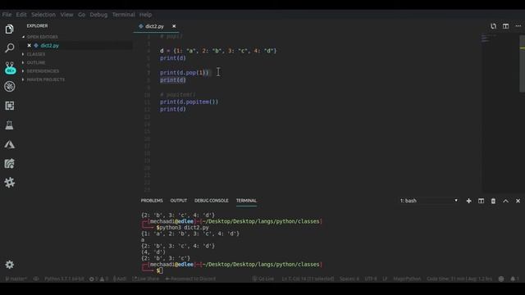This screenshot has width=525, height=295.
Task: Maximize terminal panel with up chevron
Action: (505, 201)
